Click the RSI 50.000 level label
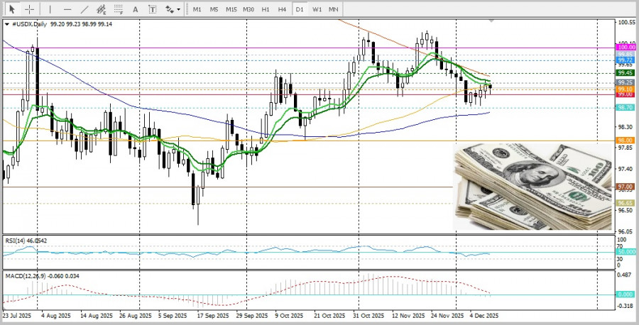Viewport: 639px width, 325px height. [625, 253]
